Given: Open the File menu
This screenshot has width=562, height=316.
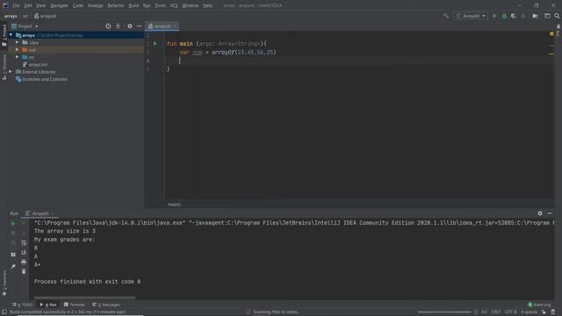Looking at the screenshot, I should 16,5.
